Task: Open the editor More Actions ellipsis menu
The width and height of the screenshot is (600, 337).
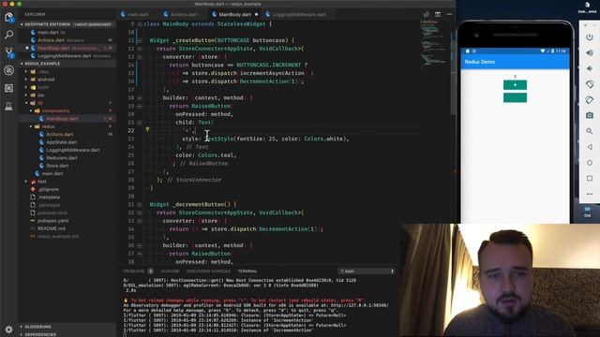Action: [449, 15]
